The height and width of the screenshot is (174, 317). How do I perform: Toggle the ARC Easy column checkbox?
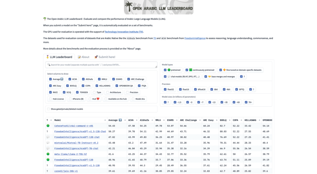[x=50, y=86]
